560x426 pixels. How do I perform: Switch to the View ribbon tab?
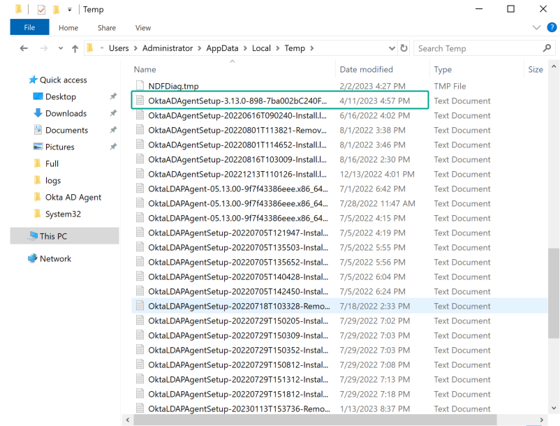point(142,28)
